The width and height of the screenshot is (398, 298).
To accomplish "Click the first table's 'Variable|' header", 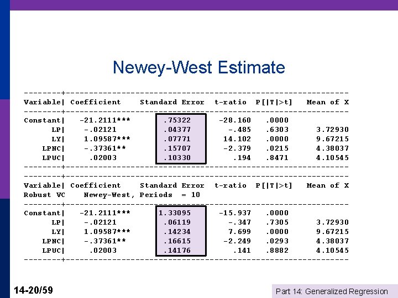I will point(44,102).
